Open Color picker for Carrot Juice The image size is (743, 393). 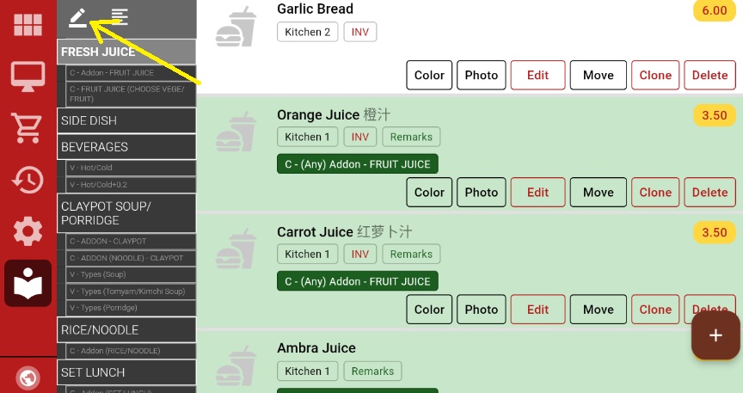429,310
